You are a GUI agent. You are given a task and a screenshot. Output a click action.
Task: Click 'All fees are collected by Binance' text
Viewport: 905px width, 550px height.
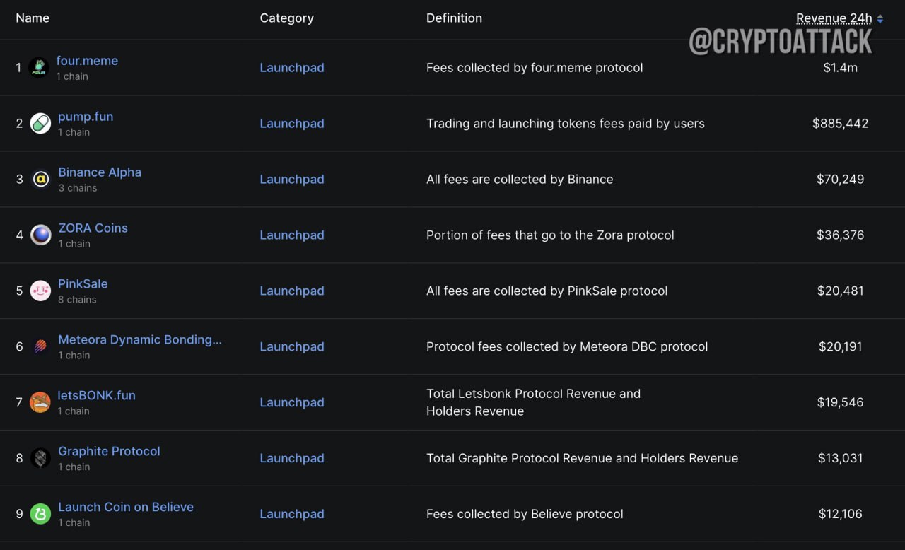point(520,180)
